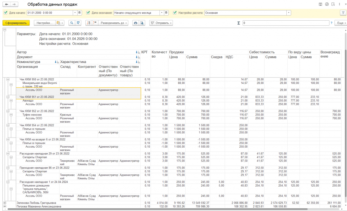347x211 pixels.
Task: Open the Разворачивать до menu
Action: click(x=114, y=23)
